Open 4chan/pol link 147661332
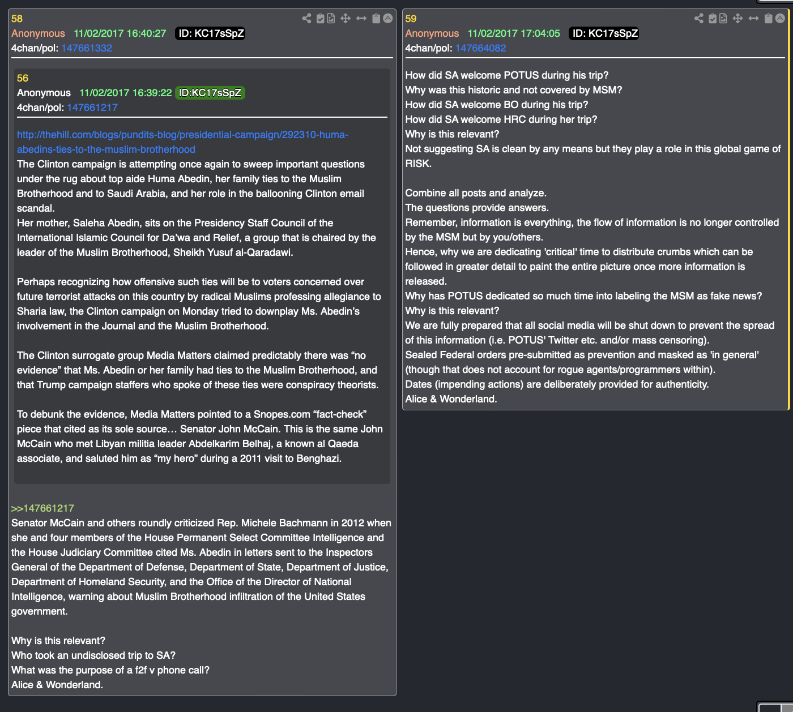Viewport: 793px width, 712px height. click(x=87, y=48)
